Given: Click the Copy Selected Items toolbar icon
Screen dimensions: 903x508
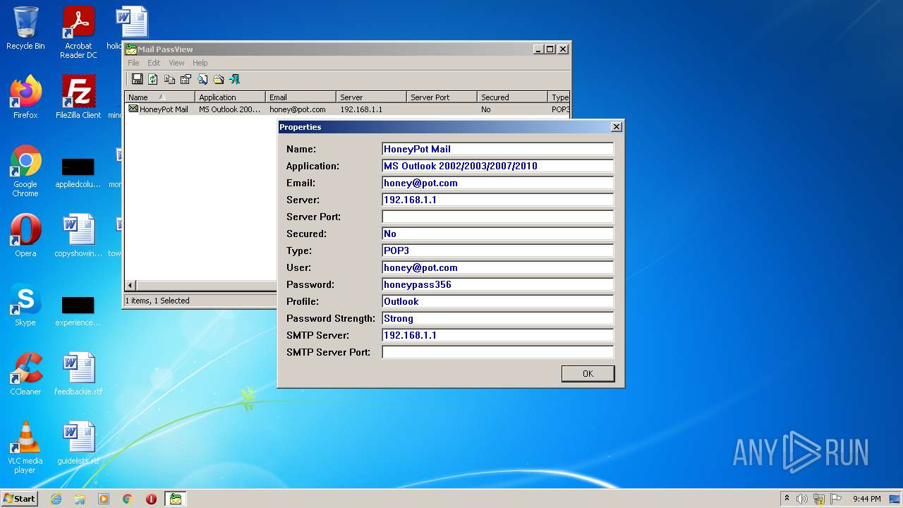Looking at the screenshot, I should (x=169, y=79).
